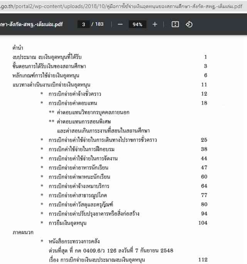Click the 94% zoom level field

(138, 24)
